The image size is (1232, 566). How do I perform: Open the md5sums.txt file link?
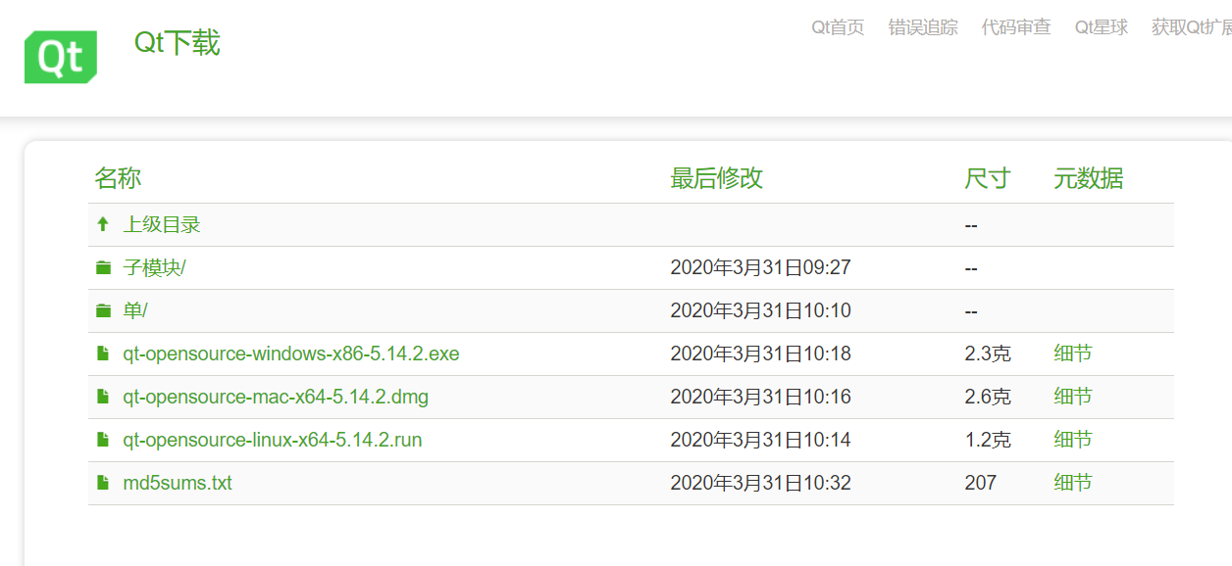pos(178,483)
